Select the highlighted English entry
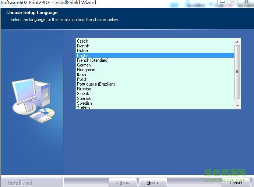This screenshot has width=254, height=187. point(155,55)
